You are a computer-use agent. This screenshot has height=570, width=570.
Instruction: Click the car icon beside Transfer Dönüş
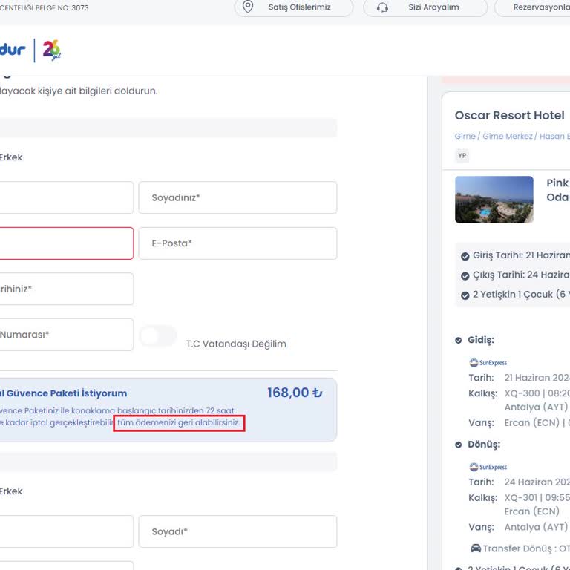coord(475,548)
